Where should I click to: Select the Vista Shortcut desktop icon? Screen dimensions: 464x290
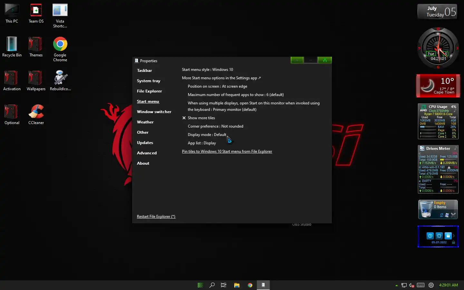60,16
